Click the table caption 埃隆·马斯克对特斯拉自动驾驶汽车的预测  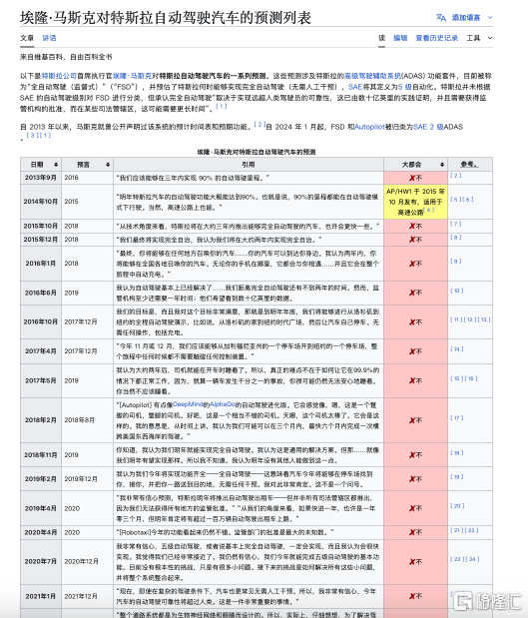(257, 152)
